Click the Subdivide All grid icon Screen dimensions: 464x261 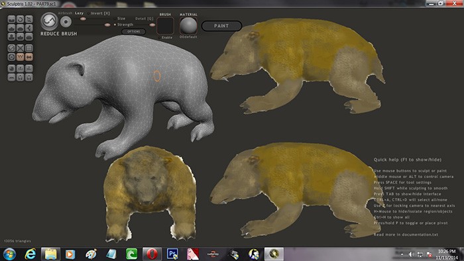(29, 48)
